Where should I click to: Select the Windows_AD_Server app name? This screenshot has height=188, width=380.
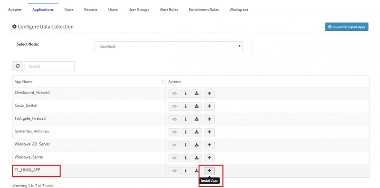tap(32, 144)
